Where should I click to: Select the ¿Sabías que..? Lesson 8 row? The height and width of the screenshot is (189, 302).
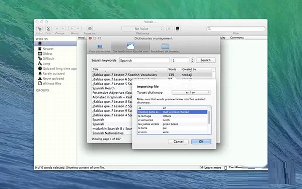coord(112,102)
